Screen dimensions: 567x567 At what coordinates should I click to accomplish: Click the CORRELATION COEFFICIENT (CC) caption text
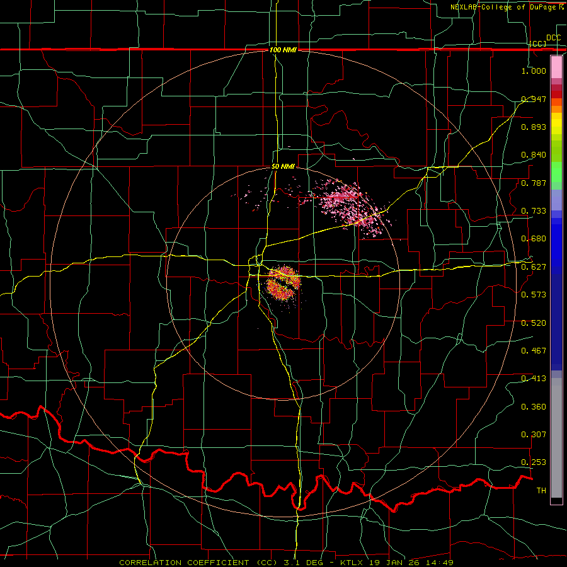(x=198, y=563)
